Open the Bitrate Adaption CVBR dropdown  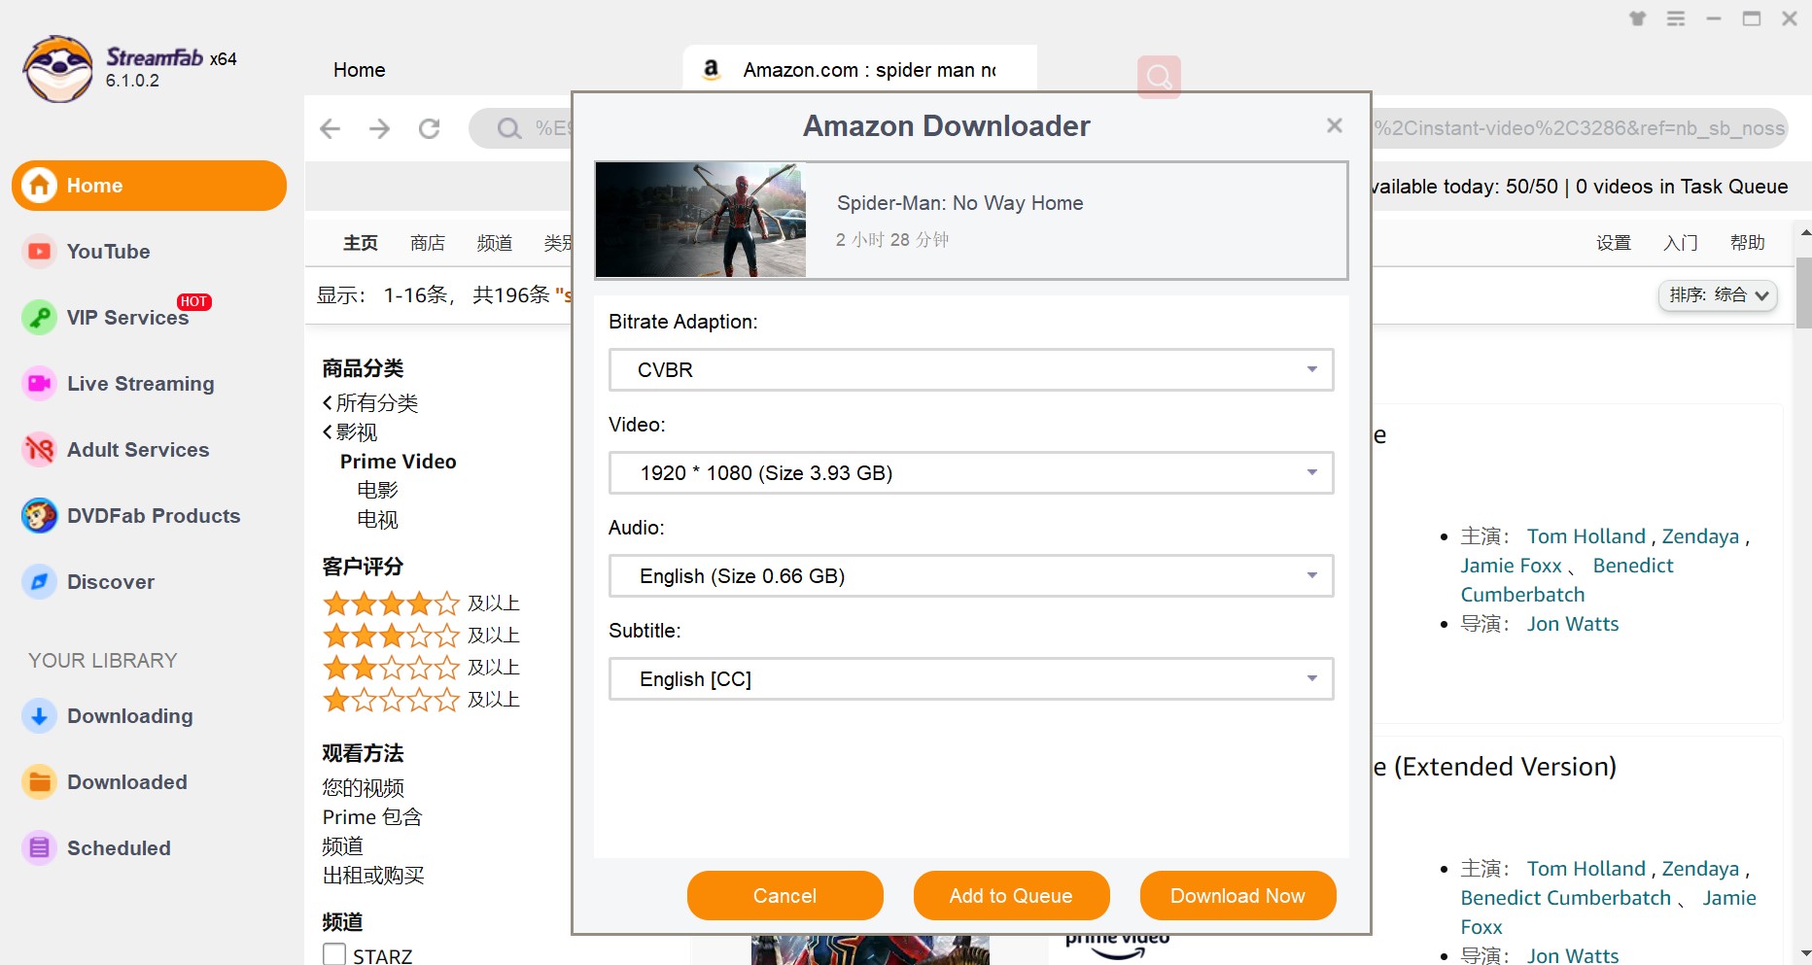point(971,370)
